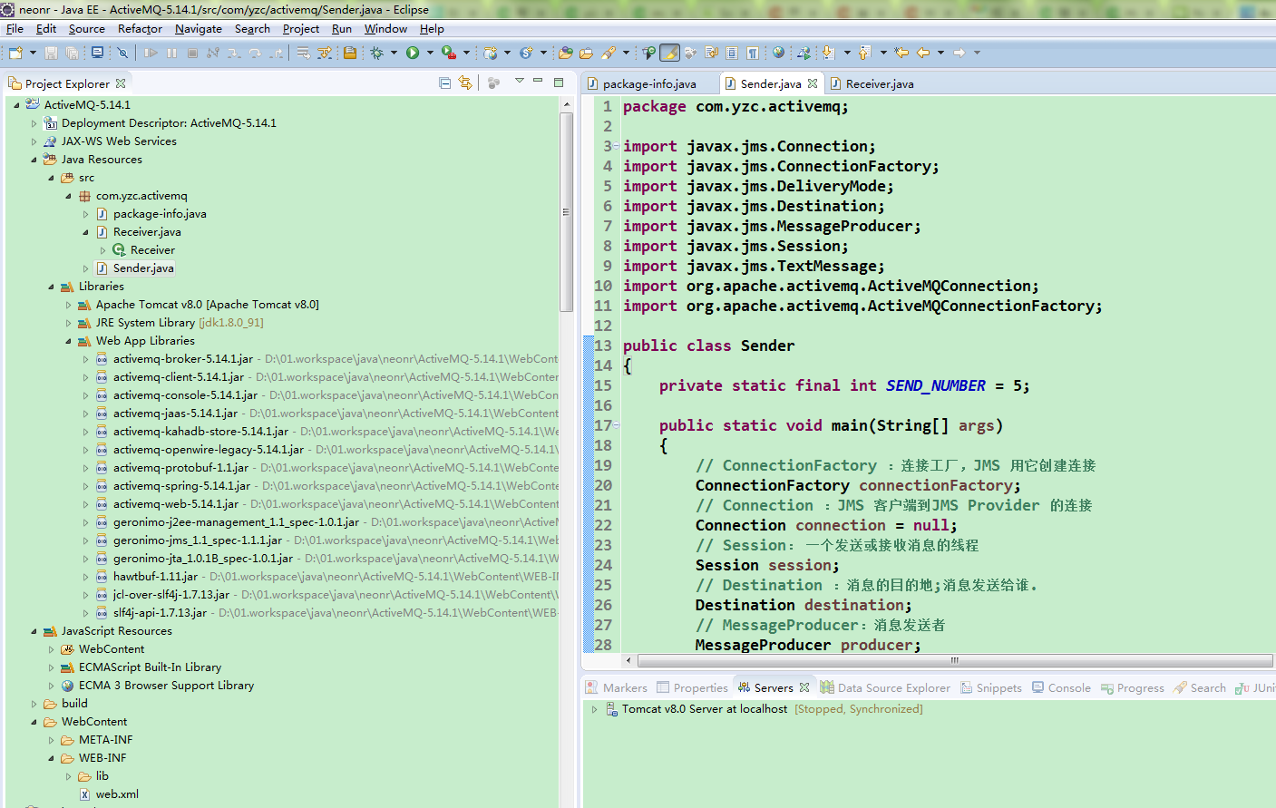Viewport: 1276px width, 808px height.
Task: Click the Skip All Breakpoints icon
Action: pos(122,53)
